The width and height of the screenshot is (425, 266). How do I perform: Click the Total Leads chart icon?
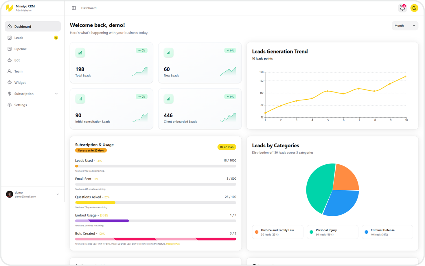click(80, 53)
